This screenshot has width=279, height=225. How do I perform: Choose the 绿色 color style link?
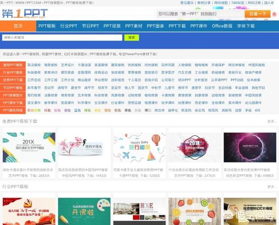tap(87, 111)
